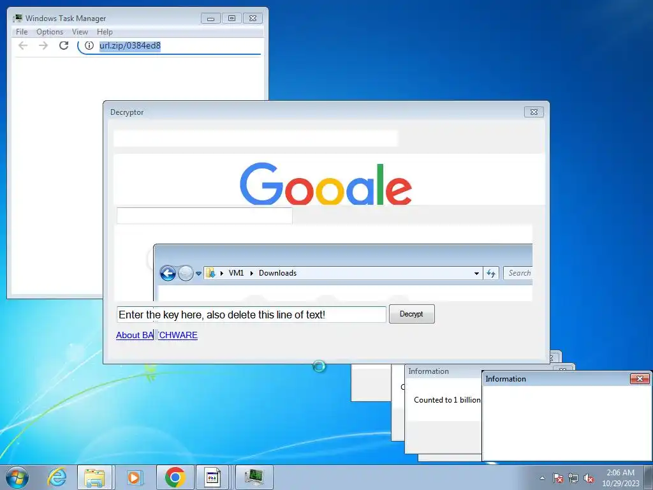
Task: Click the forward arrow in Task Manager window
Action: pyautogui.click(x=43, y=45)
